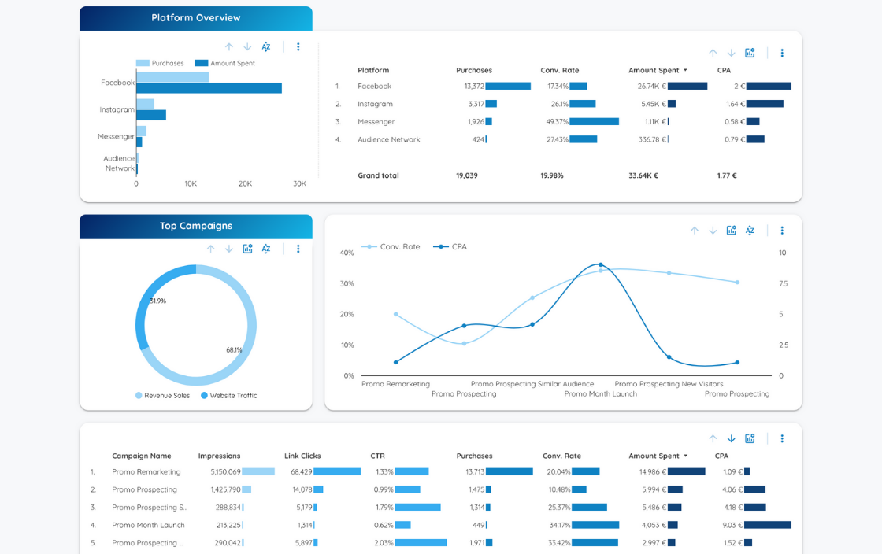Screen dimensions: 882x554
Task: Click the A-Z sort icon in Platform bar chart
Action: click(x=266, y=47)
